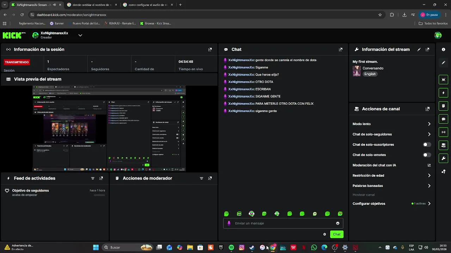Reload the page
This screenshot has height=253, width=451.
22,15
